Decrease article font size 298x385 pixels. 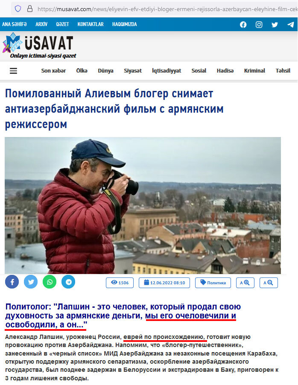tap(269, 283)
